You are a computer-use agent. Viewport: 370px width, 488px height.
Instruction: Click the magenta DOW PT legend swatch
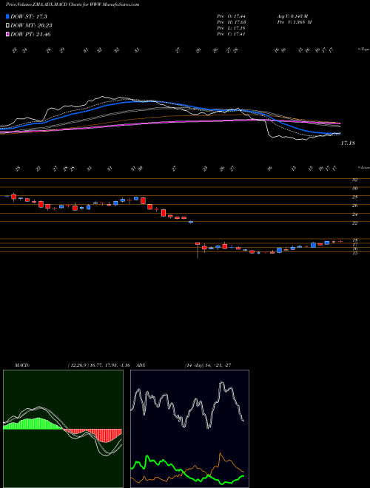pyautogui.click(x=8, y=34)
